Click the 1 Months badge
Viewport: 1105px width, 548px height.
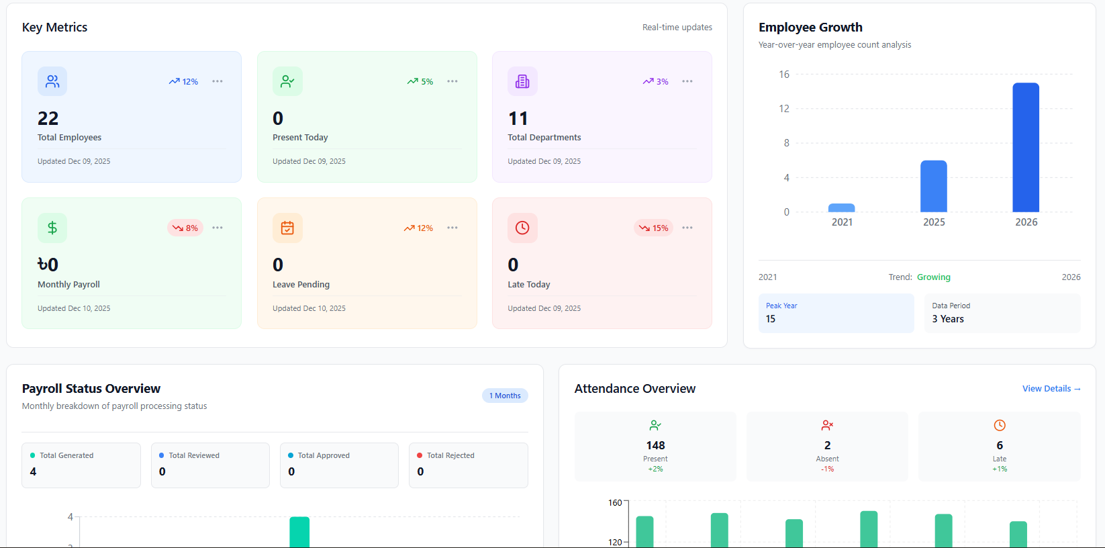(505, 396)
